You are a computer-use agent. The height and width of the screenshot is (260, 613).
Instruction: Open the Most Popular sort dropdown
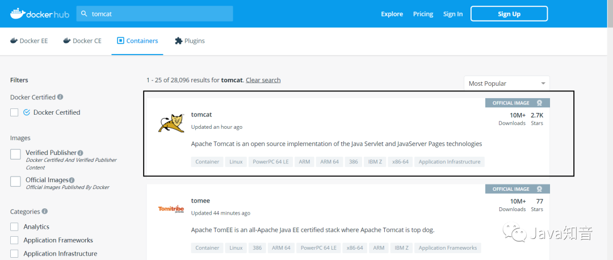pos(507,83)
